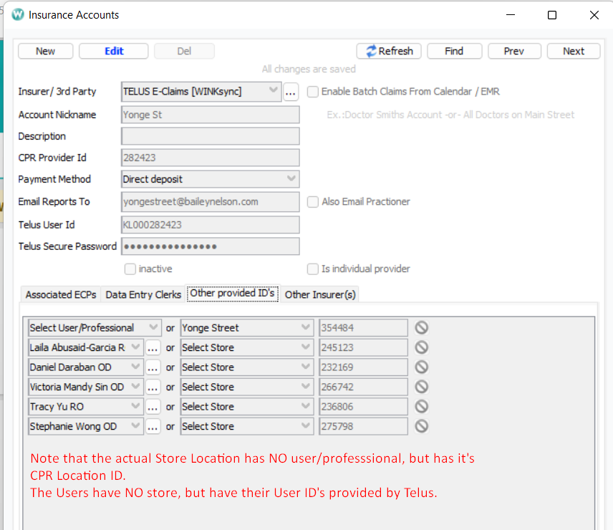This screenshot has width=613, height=530.
Task: Enable Batch Claims From Calendar / EMR checkbox
Action: [312, 92]
